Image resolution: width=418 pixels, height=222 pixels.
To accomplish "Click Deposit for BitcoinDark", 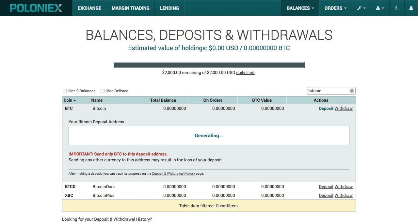I will (x=326, y=186).
